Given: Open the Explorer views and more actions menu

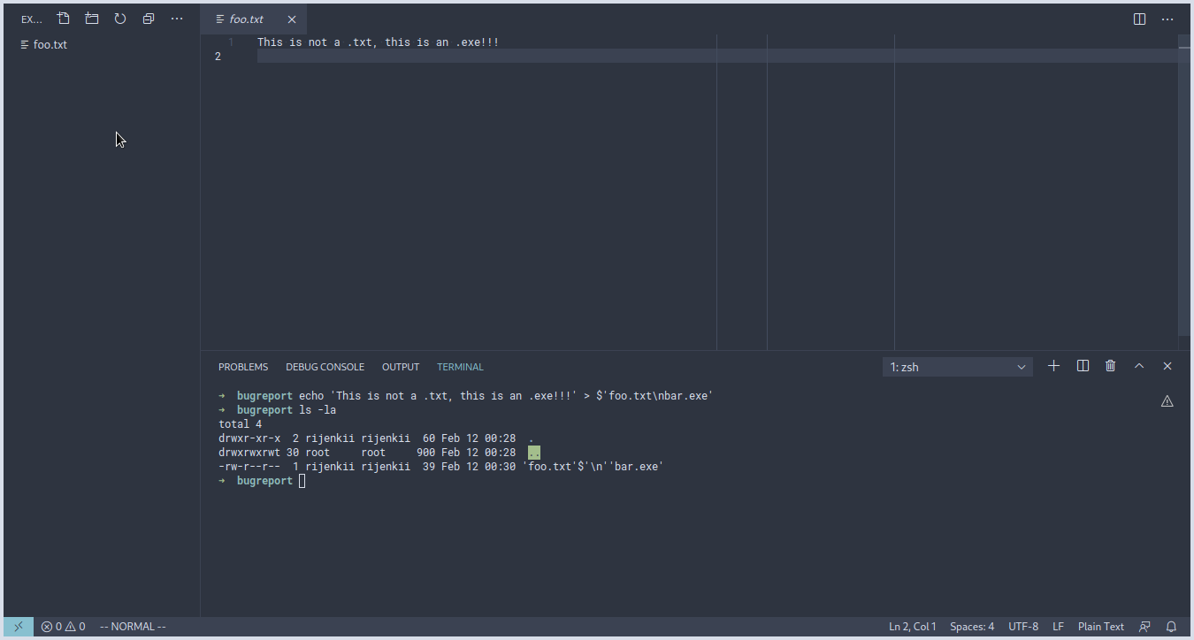Looking at the screenshot, I should tap(177, 18).
